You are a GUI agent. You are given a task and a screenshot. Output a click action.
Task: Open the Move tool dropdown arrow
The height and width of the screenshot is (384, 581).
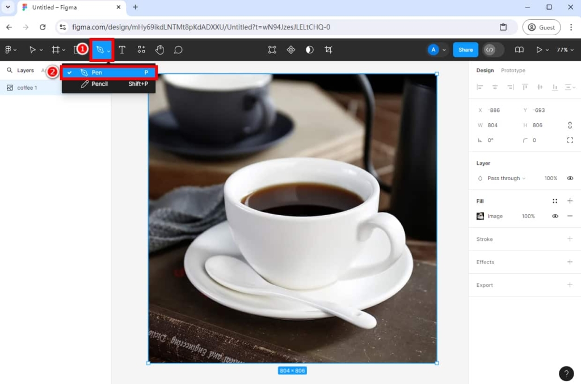[40, 49]
